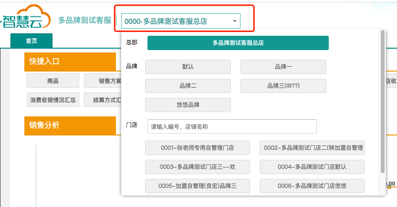Select the 品牌三 brand button
Image resolution: width=397 pixels, height=207 pixels.
(283, 86)
